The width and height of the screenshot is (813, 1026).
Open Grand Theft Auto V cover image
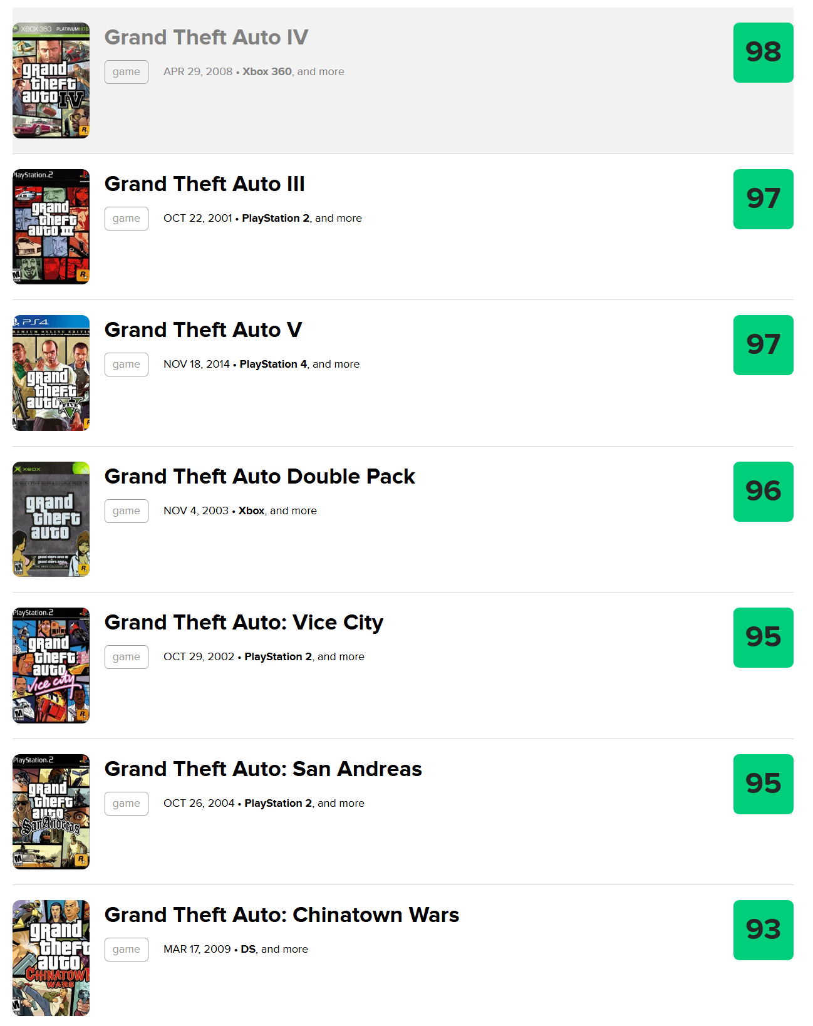point(51,373)
